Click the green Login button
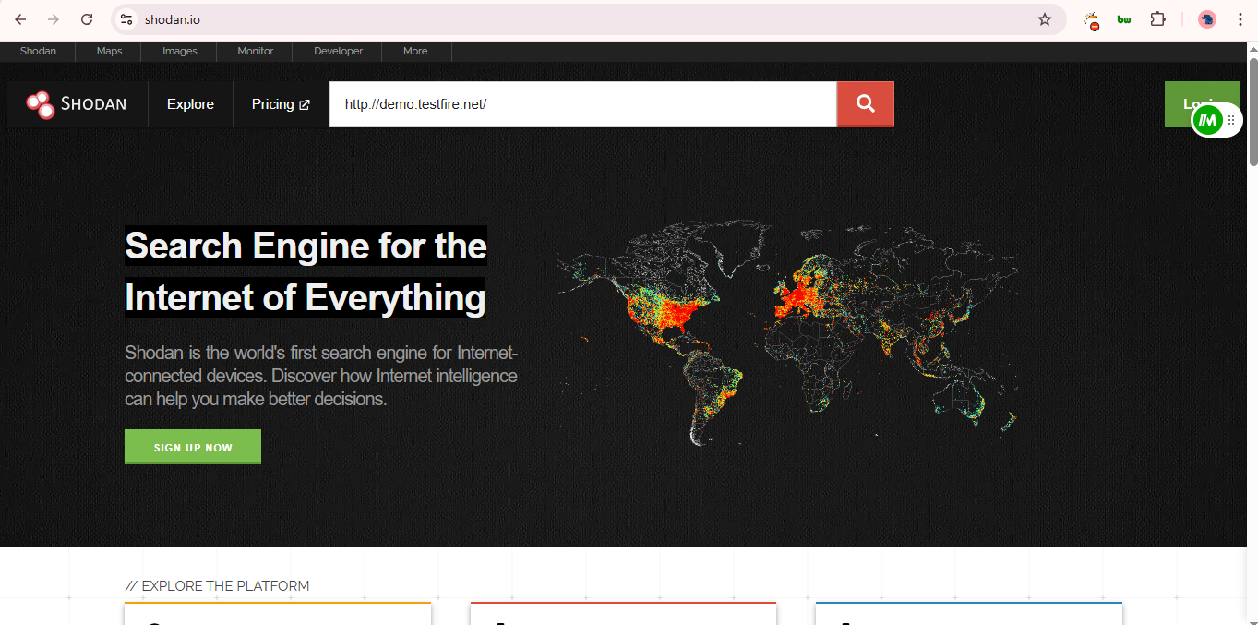This screenshot has width=1258, height=625. [x=1202, y=104]
